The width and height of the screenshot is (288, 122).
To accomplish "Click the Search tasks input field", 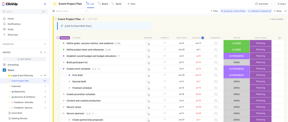I will click(69, 11).
